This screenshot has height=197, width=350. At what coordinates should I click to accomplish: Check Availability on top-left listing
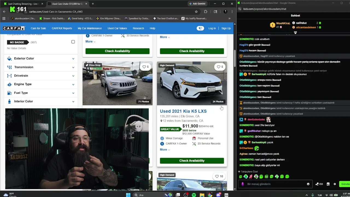[x=117, y=51]
